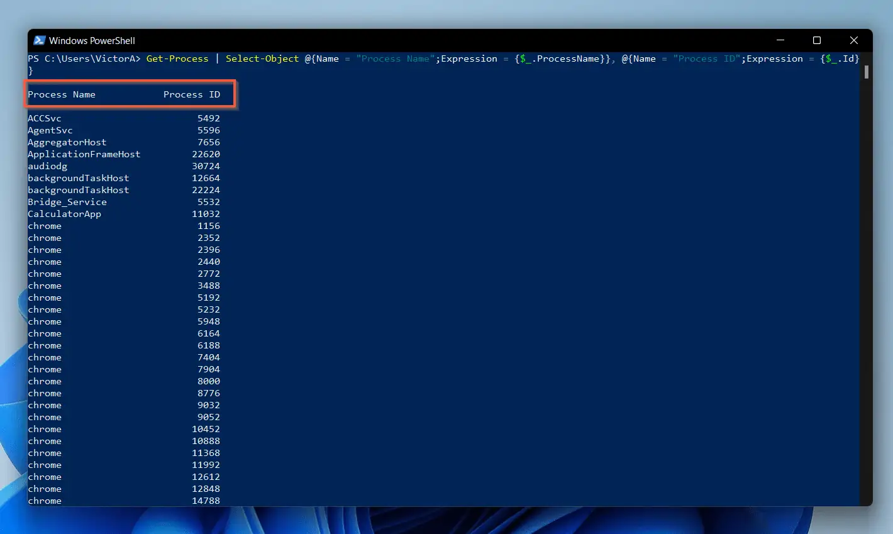This screenshot has height=534, width=893.
Task: Click the audiodg process name
Action: pos(48,166)
